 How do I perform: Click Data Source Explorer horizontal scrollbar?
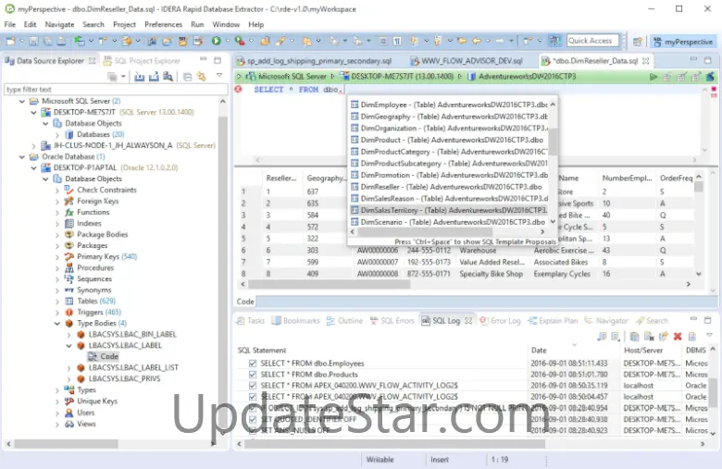click(x=67, y=444)
